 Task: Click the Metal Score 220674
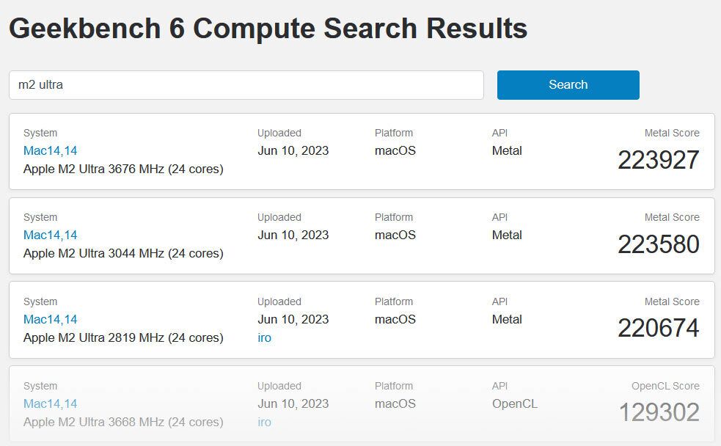658,329
